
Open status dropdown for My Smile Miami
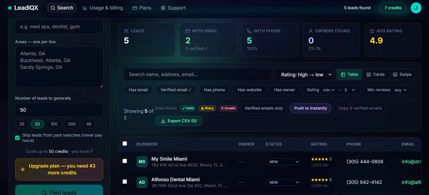click(x=283, y=162)
